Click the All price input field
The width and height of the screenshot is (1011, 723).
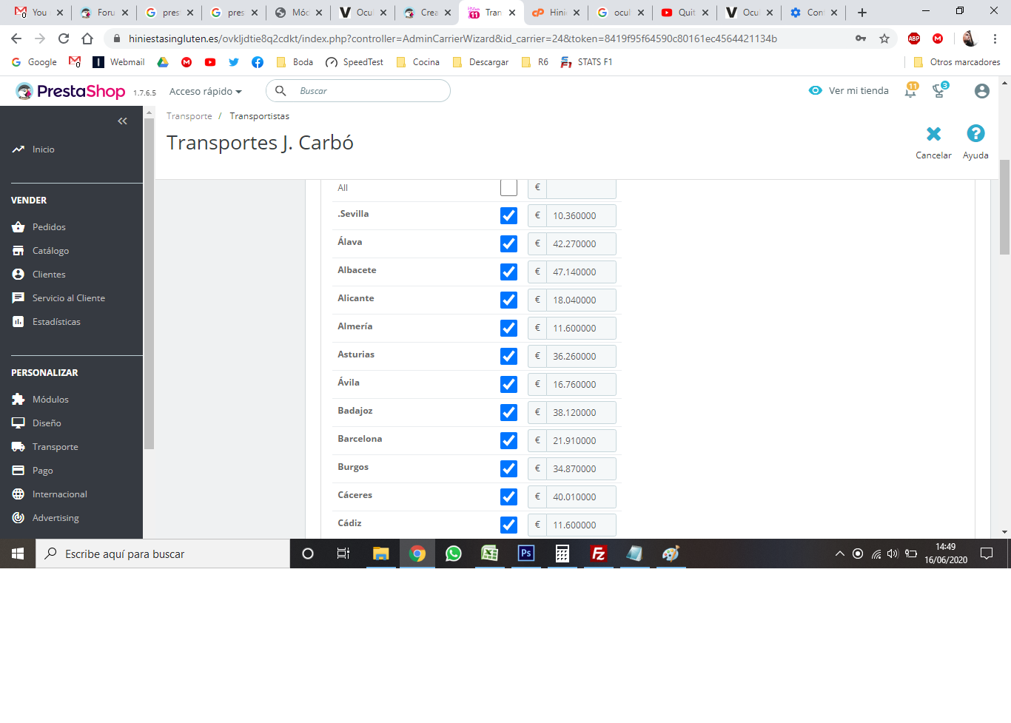(581, 188)
